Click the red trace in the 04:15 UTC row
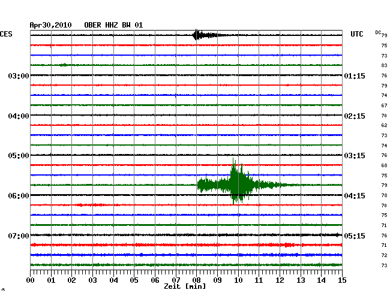The width and height of the screenshot is (390, 296). (x=186, y=205)
